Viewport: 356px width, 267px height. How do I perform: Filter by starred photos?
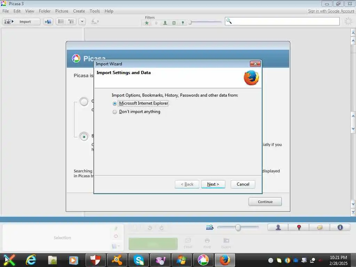point(147,23)
